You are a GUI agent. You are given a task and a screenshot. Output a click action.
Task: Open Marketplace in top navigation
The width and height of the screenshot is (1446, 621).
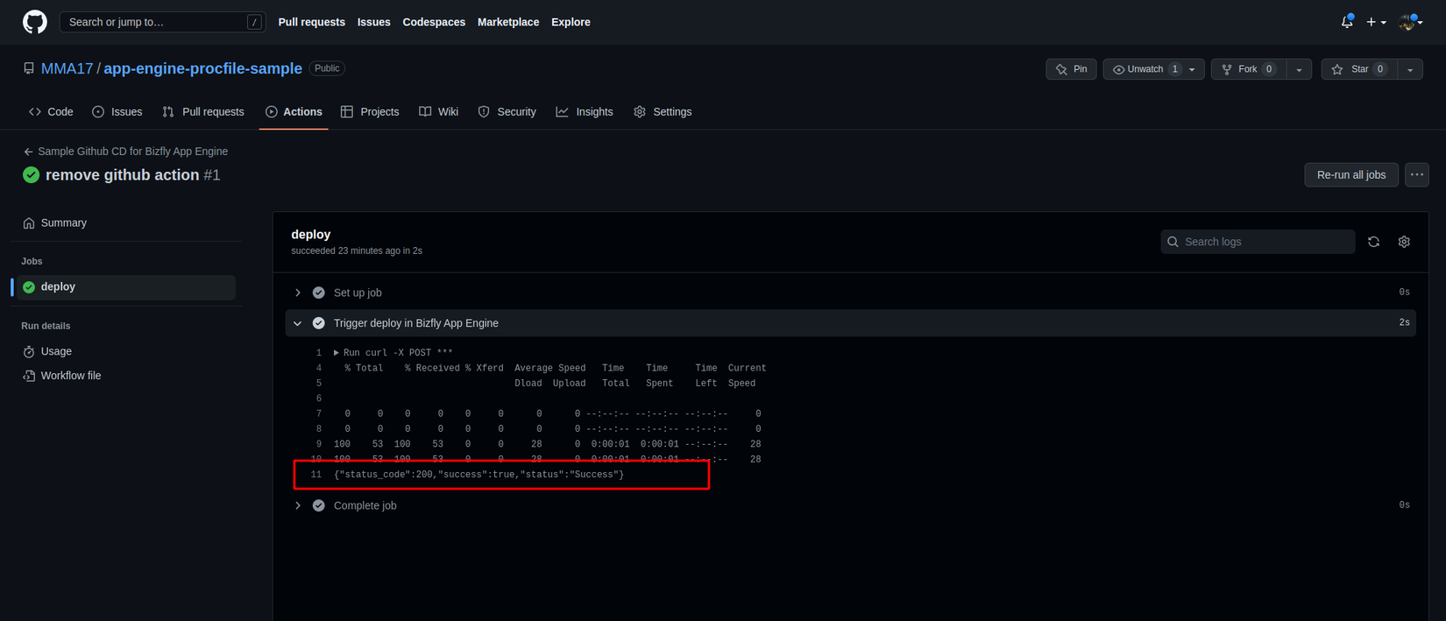(508, 22)
